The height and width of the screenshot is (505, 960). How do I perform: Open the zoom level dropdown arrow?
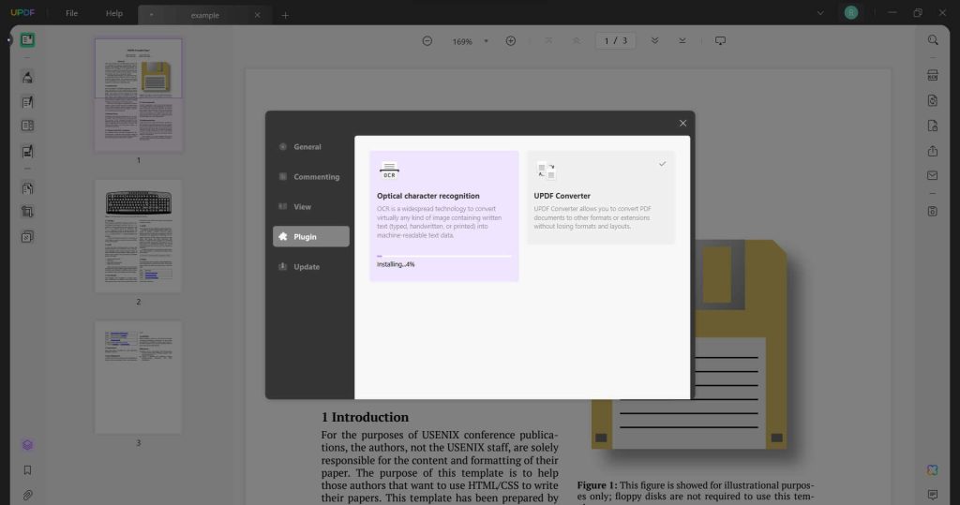pos(487,41)
